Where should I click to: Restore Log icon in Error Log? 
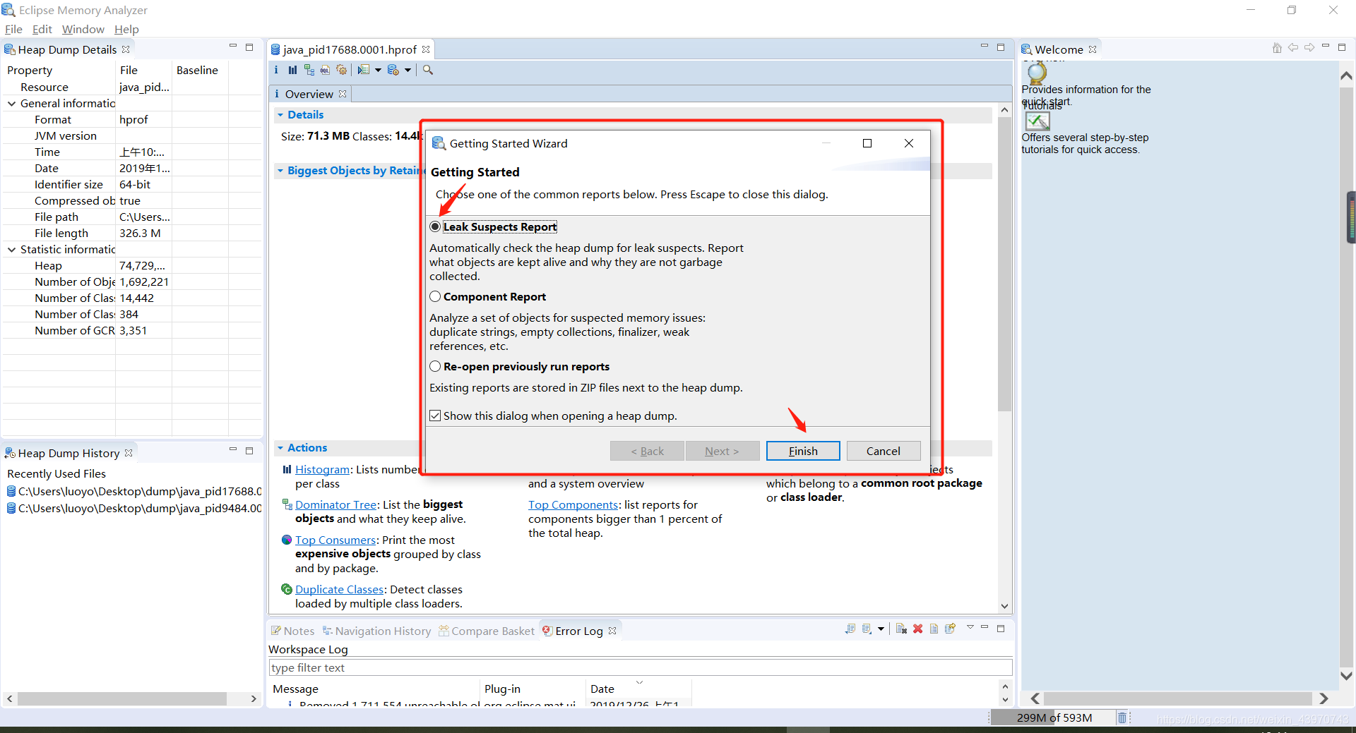click(x=951, y=629)
